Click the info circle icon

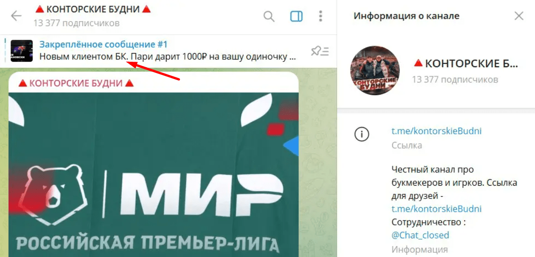click(362, 135)
